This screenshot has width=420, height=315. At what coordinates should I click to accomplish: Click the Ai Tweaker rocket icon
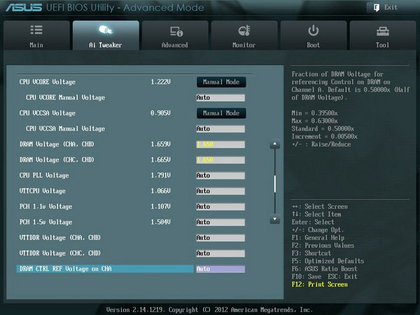(106, 30)
